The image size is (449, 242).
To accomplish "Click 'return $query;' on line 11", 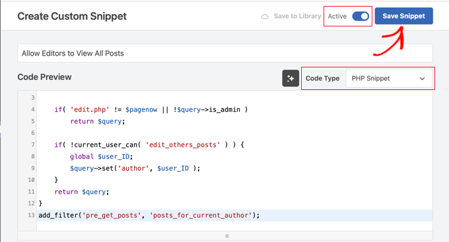I will coord(82,192).
